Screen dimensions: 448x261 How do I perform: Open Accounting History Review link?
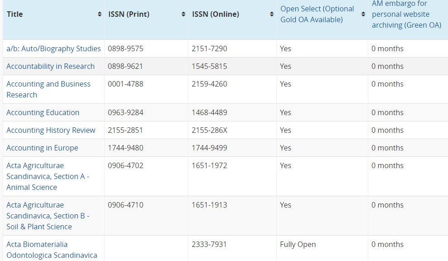(51, 130)
